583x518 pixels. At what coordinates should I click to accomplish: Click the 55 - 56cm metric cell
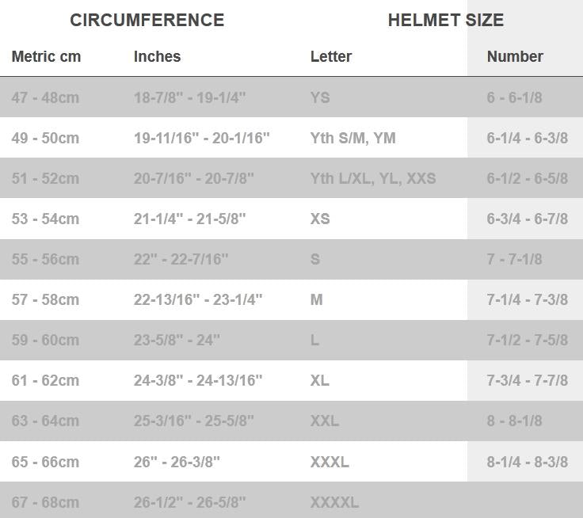tap(45, 259)
